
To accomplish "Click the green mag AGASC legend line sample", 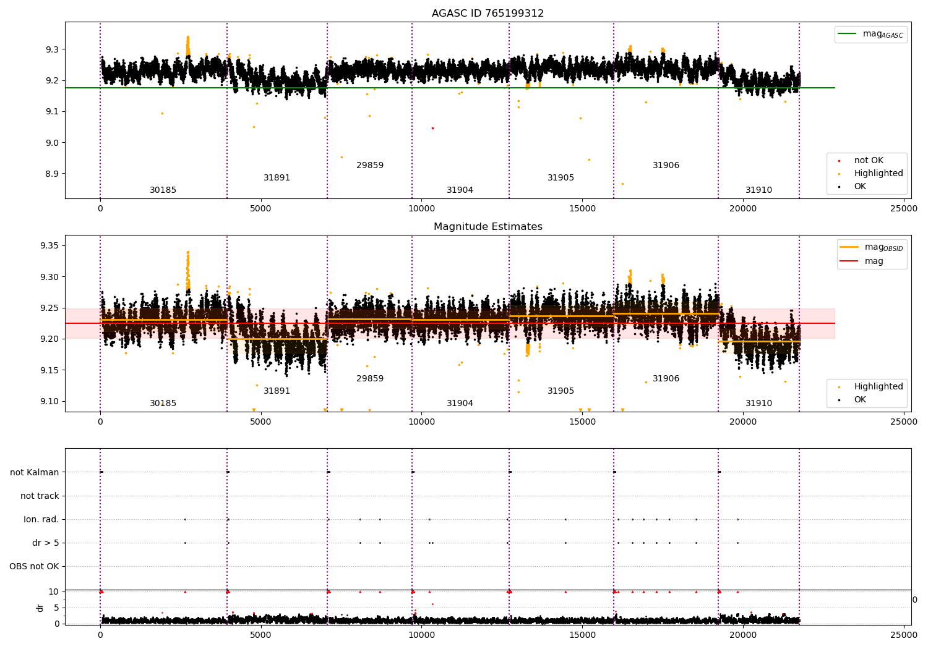I will [x=847, y=34].
